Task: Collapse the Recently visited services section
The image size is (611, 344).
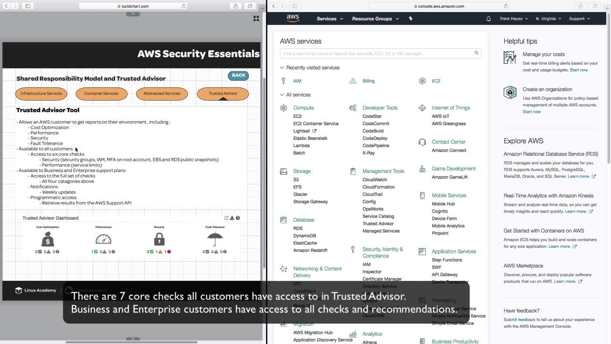Action: tap(310, 68)
